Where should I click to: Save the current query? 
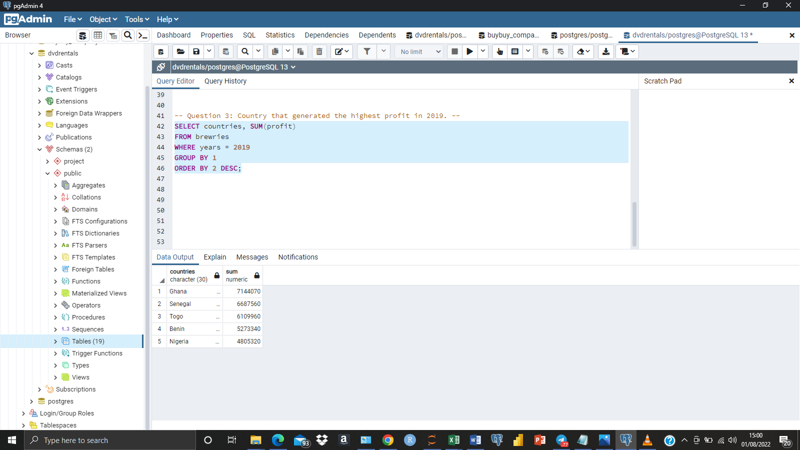tap(196, 51)
